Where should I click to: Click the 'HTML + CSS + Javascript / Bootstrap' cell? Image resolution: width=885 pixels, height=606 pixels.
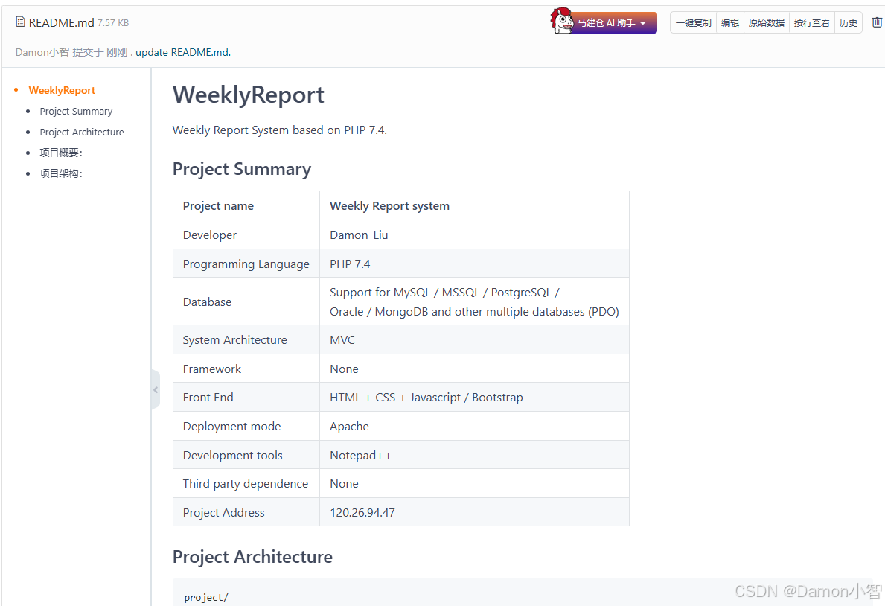(474, 397)
